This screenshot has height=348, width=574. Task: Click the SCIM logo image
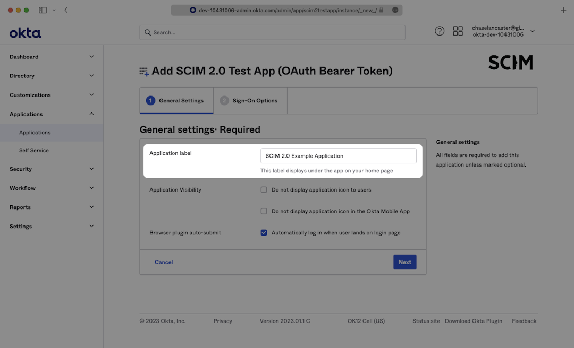coord(510,63)
